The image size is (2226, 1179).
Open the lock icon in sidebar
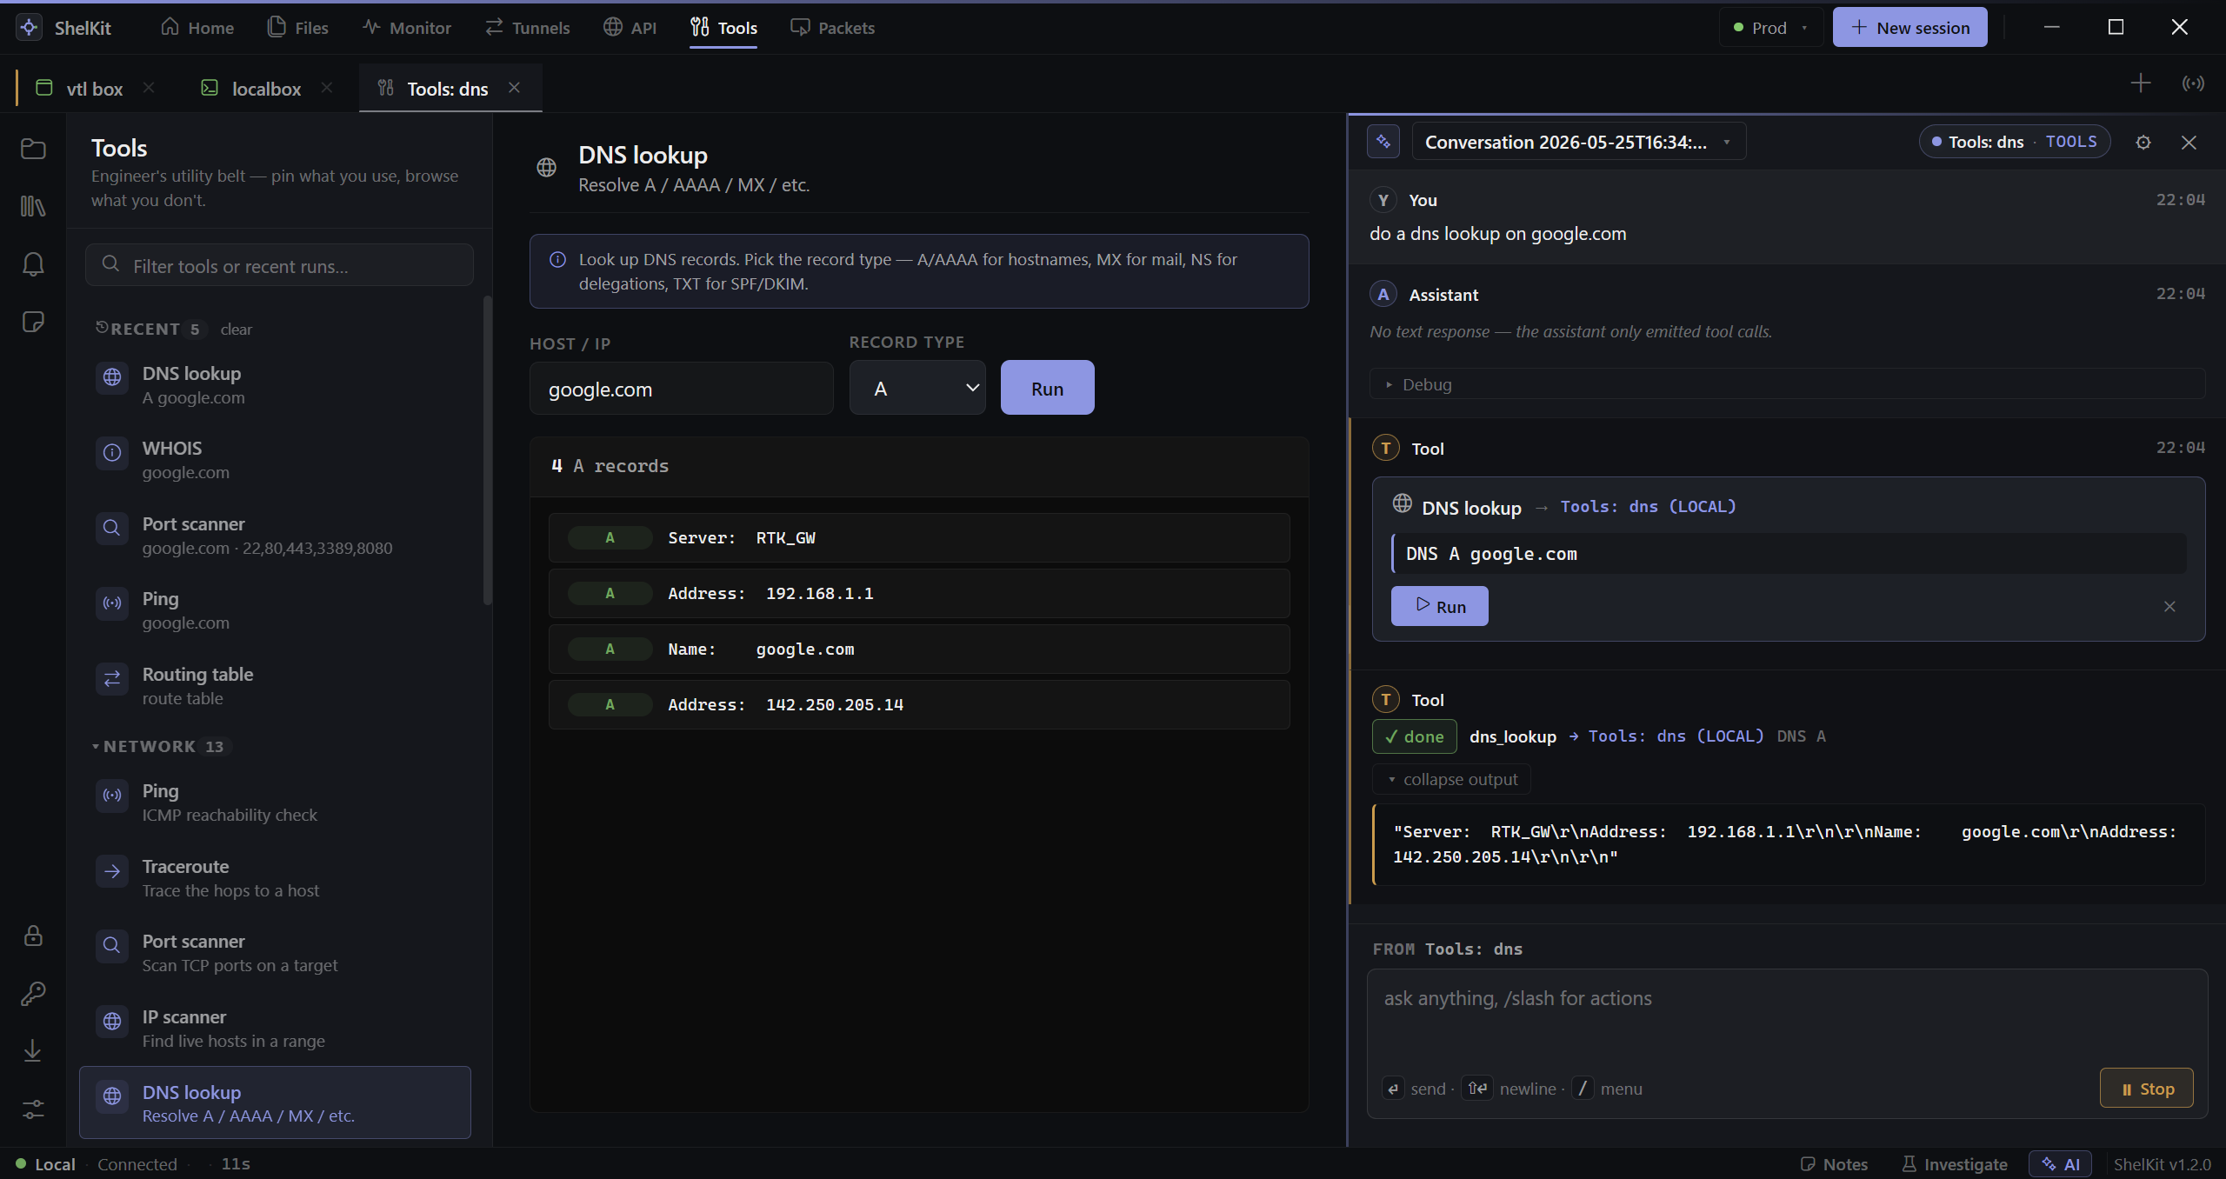[x=33, y=936]
